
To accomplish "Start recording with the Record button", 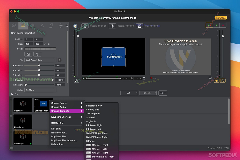I will tap(112, 26).
